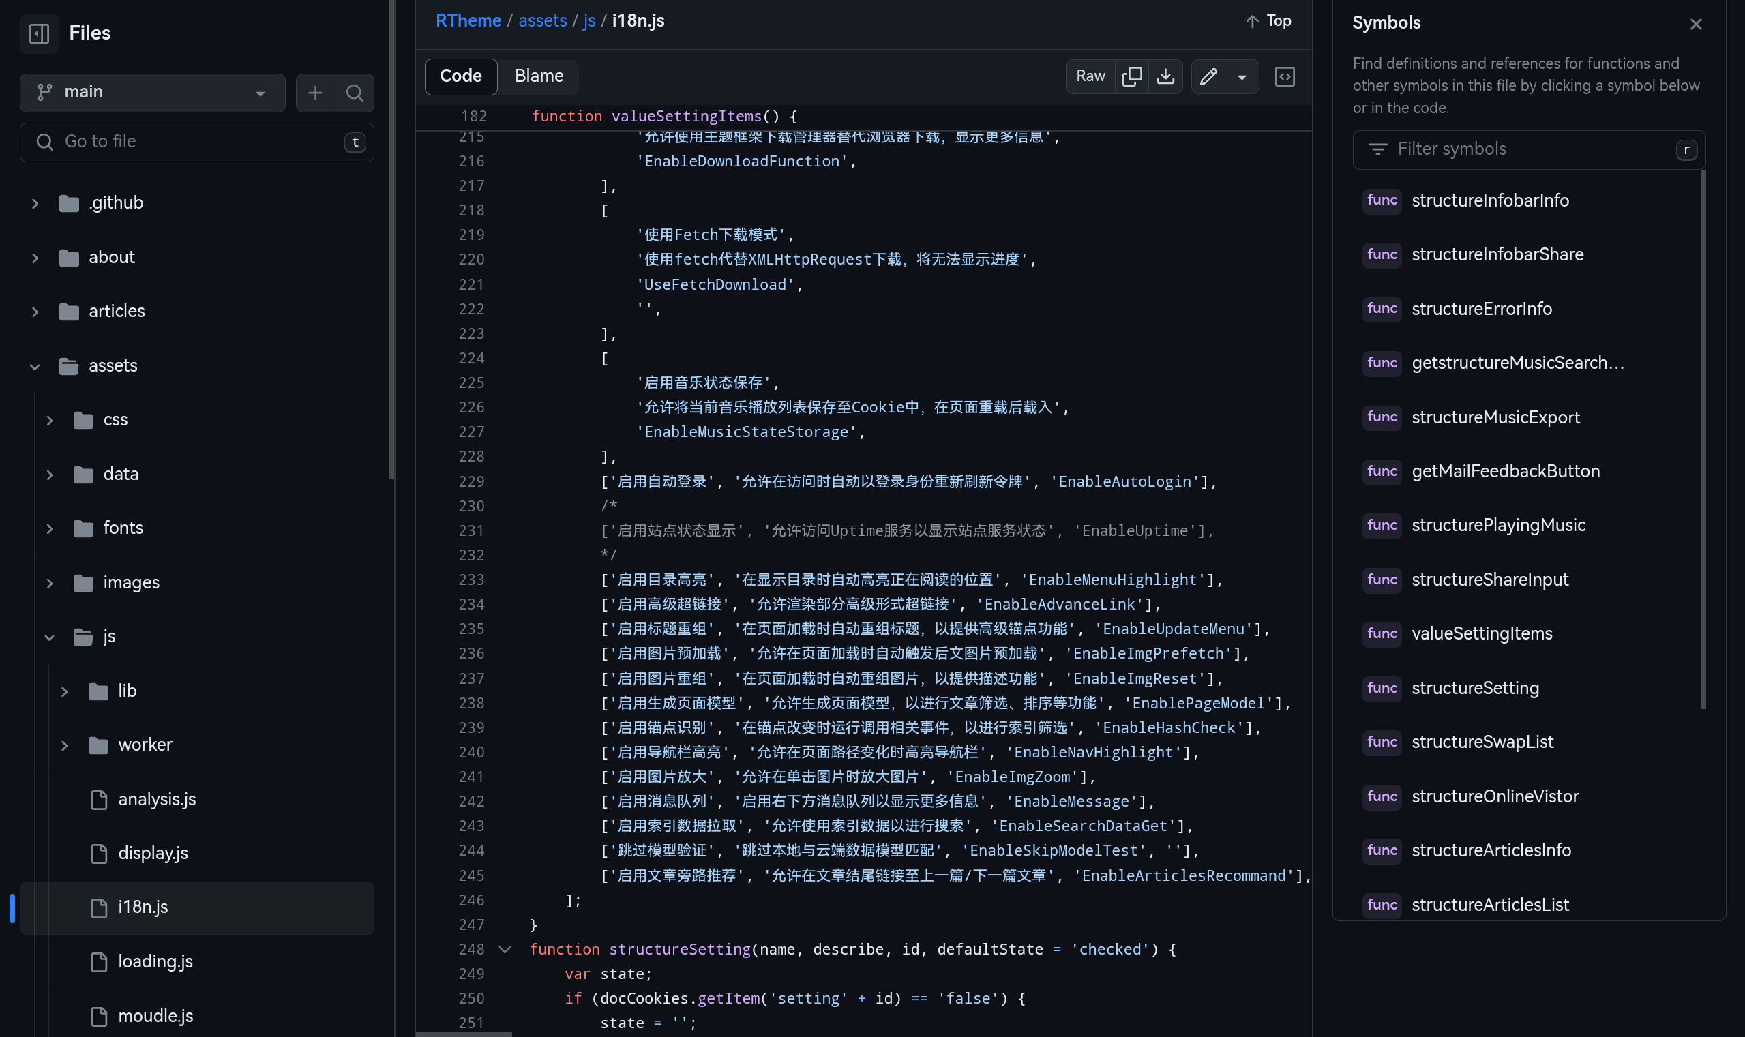Screen dimensions: 1745x1037
Task: Go to assets breadcrumb link
Action: 542,20
